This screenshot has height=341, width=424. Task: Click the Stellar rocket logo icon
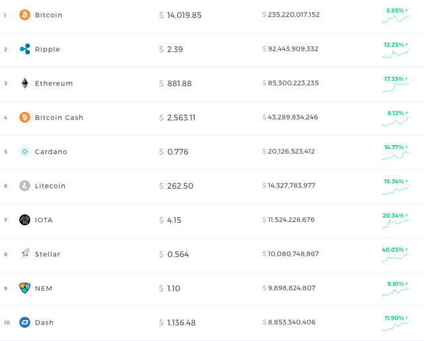[25, 254]
